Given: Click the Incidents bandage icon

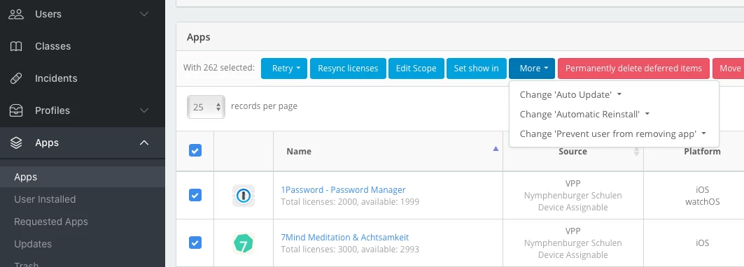Looking at the screenshot, I should pyautogui.click(x=16, y=78).
